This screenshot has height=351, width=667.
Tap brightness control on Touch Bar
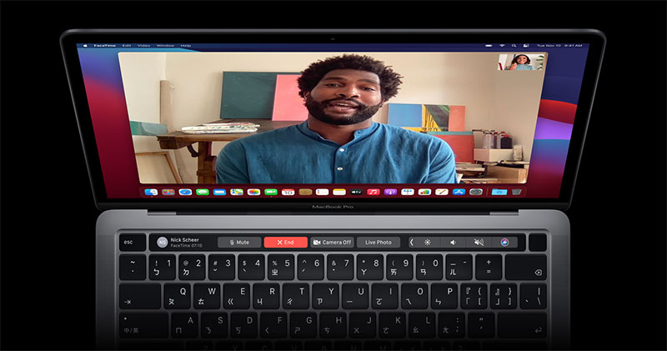427,242
